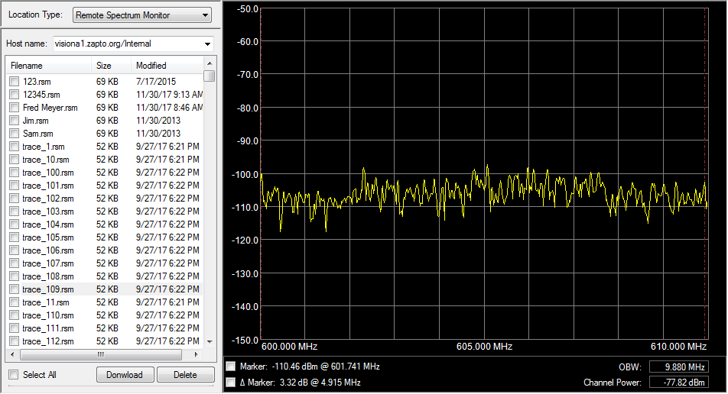Enable the Δ Marker checkbox

pos(232,382)
